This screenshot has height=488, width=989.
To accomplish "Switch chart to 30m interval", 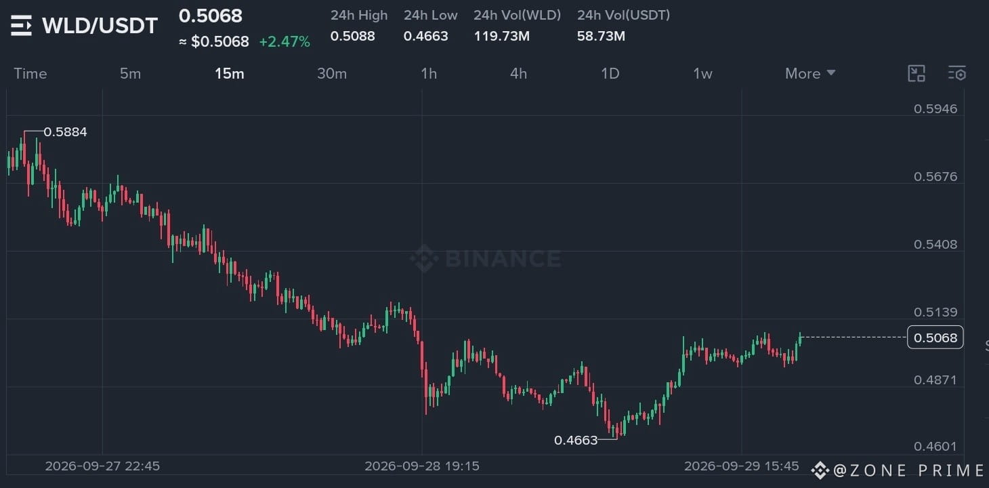I will click(x=332, y=73).
